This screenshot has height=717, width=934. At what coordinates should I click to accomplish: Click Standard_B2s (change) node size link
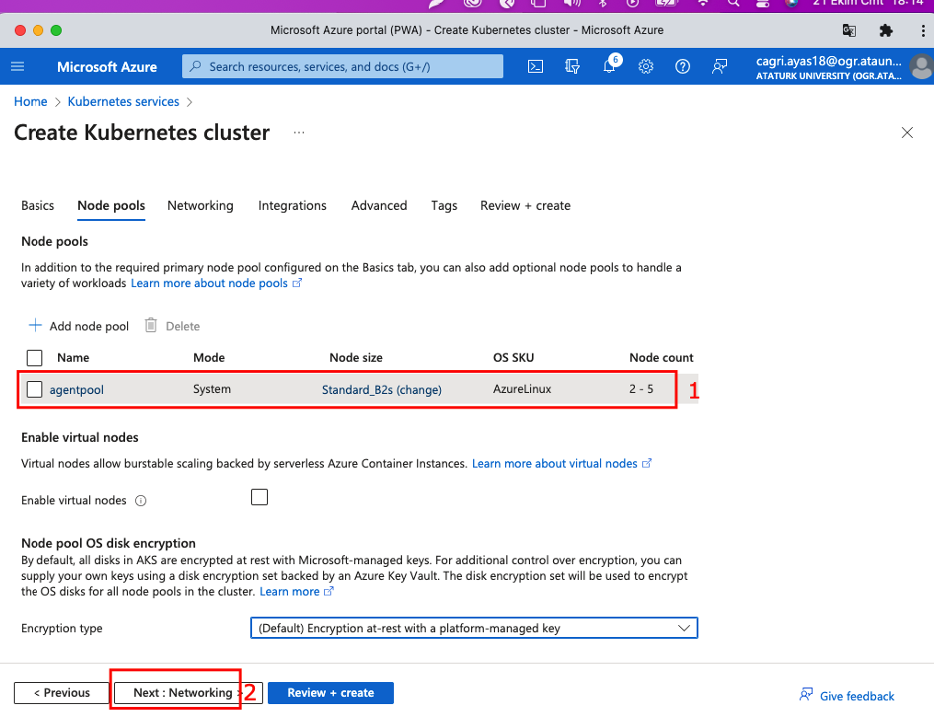381,389
